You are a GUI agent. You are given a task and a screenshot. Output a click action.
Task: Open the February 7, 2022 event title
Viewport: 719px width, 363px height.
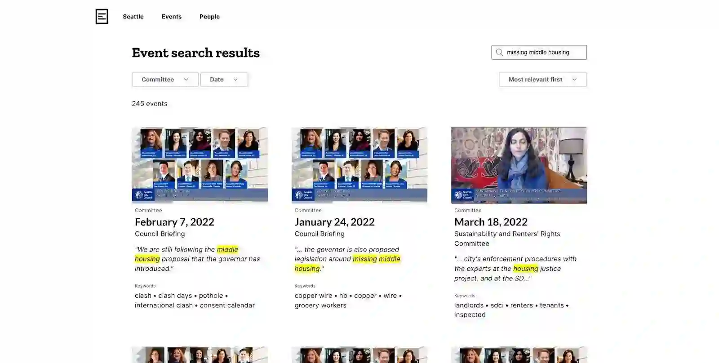click(174, 222)
